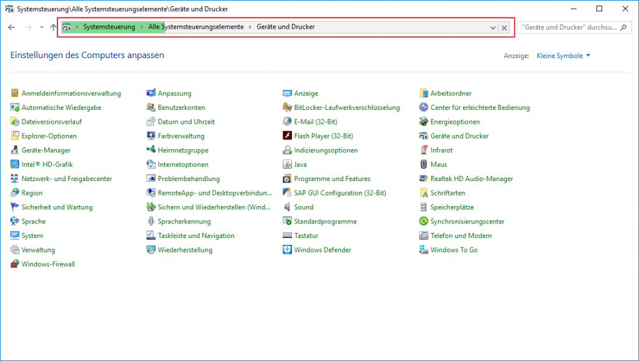Open the Energieoptionen icon

click(424, 122)
